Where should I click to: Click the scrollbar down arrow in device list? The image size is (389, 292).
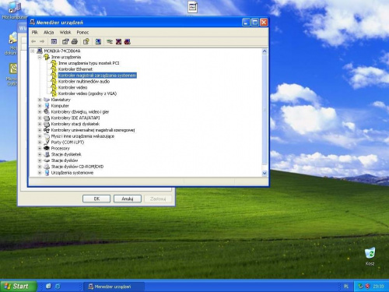265,173
